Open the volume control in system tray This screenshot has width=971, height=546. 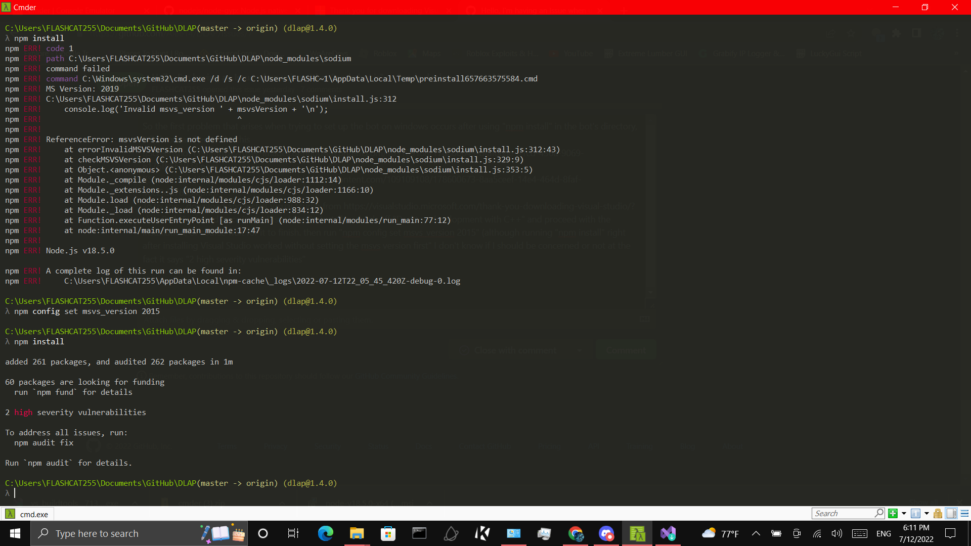[x=837, y=533]
